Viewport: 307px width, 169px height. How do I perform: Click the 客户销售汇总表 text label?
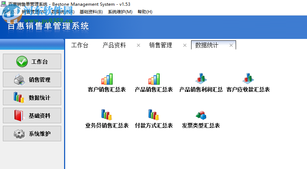pos(107,89)
